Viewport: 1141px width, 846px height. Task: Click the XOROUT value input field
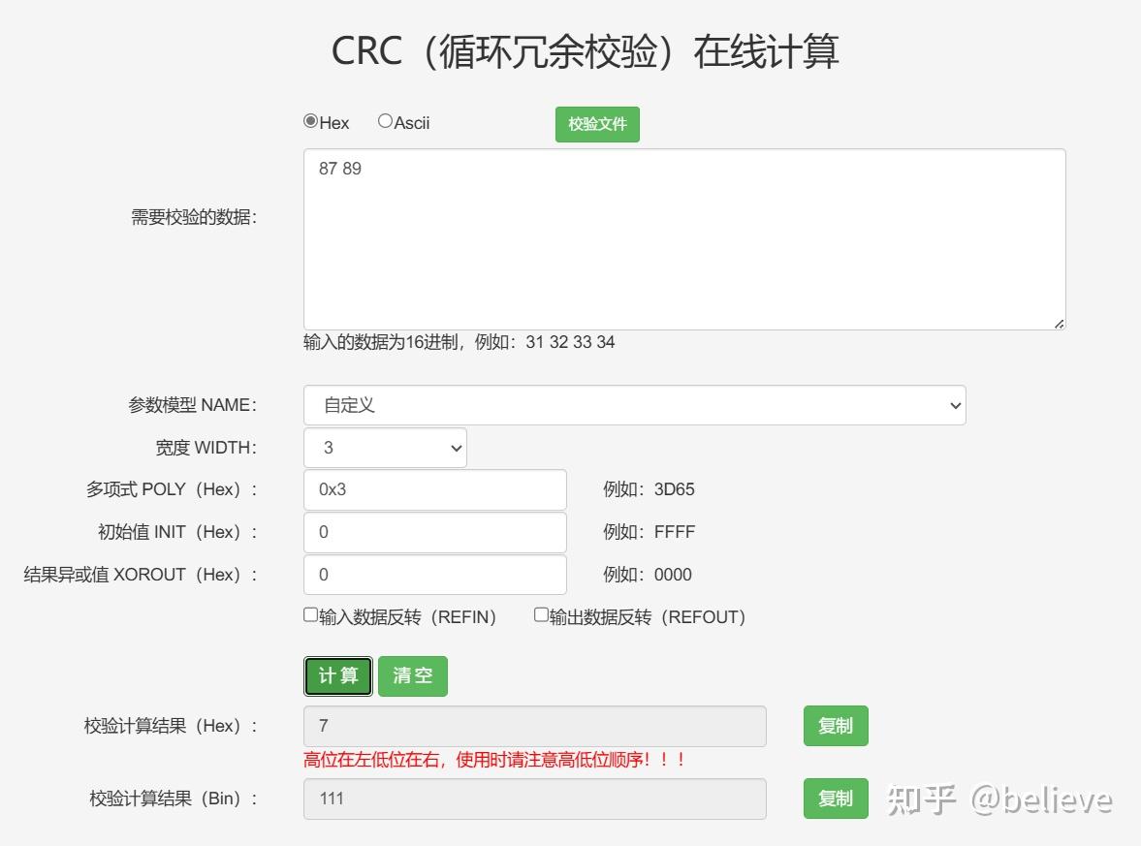click(x=434, y=574)
